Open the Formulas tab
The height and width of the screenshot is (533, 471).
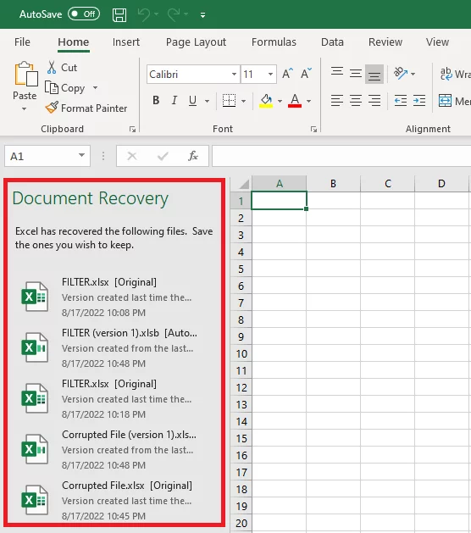pyautogui.click(x=274, y=42)
